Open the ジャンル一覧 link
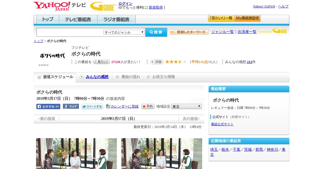The height and width of the screenshot is (169, 323). (x=223, y=32)
